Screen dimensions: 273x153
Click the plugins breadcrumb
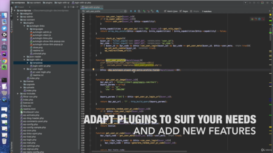47,3
